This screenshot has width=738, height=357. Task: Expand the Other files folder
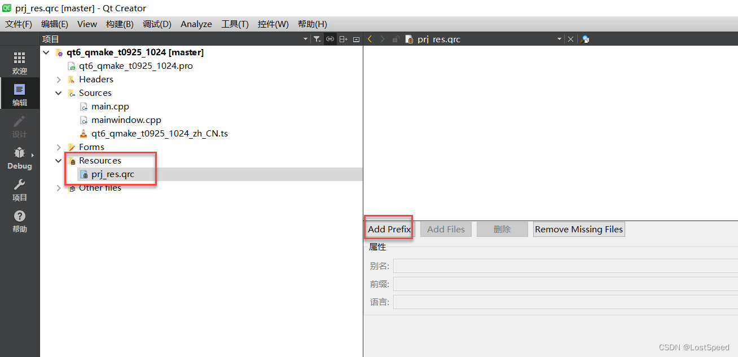click(59, 188)
